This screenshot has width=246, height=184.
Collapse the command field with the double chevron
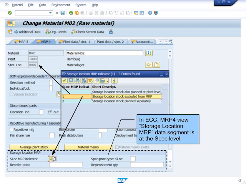coord(57,13)
